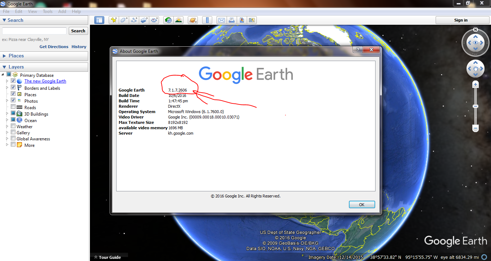Viewport: 491px width, 261px height.
Task: Show historical imagery with the clock icon
Action: (168, 20)
